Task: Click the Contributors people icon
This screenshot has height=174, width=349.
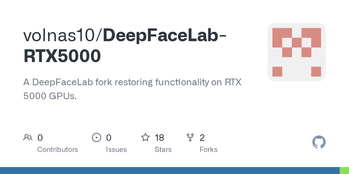Action: tap(28, 137)
